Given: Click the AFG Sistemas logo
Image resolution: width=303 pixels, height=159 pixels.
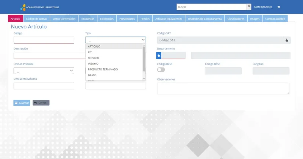Looking at the screenshot, I should [23, 7].
